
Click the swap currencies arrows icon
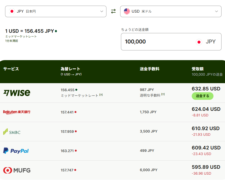113,11
